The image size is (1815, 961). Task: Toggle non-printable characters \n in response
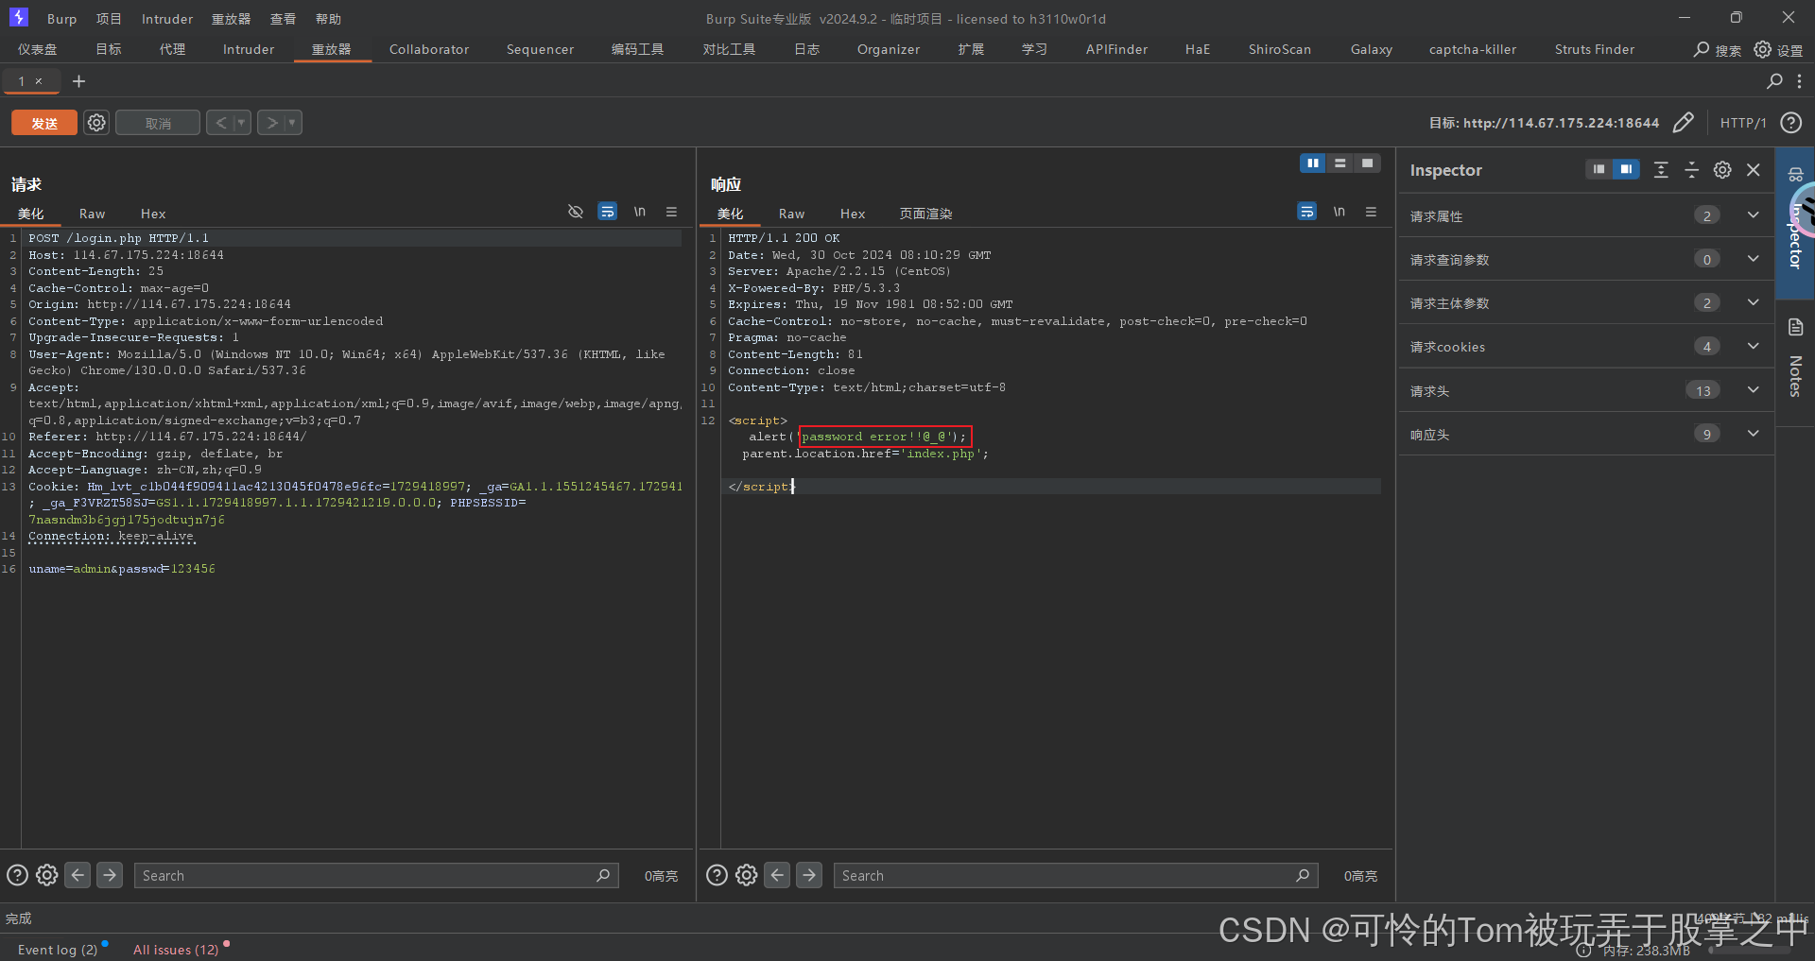point(1340,212)
